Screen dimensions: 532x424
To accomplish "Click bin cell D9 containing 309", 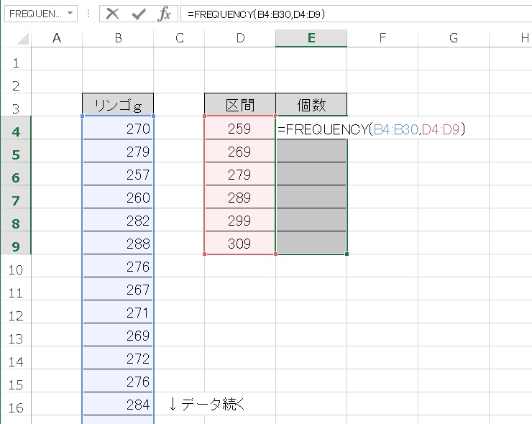I will [240, 243].
